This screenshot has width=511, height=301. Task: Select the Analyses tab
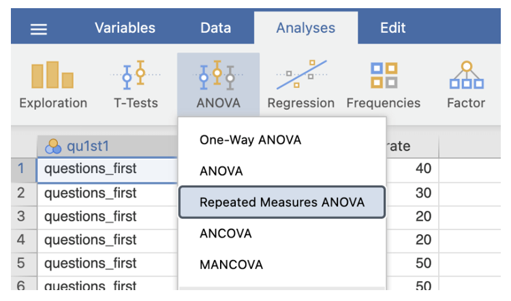(305, 28)
